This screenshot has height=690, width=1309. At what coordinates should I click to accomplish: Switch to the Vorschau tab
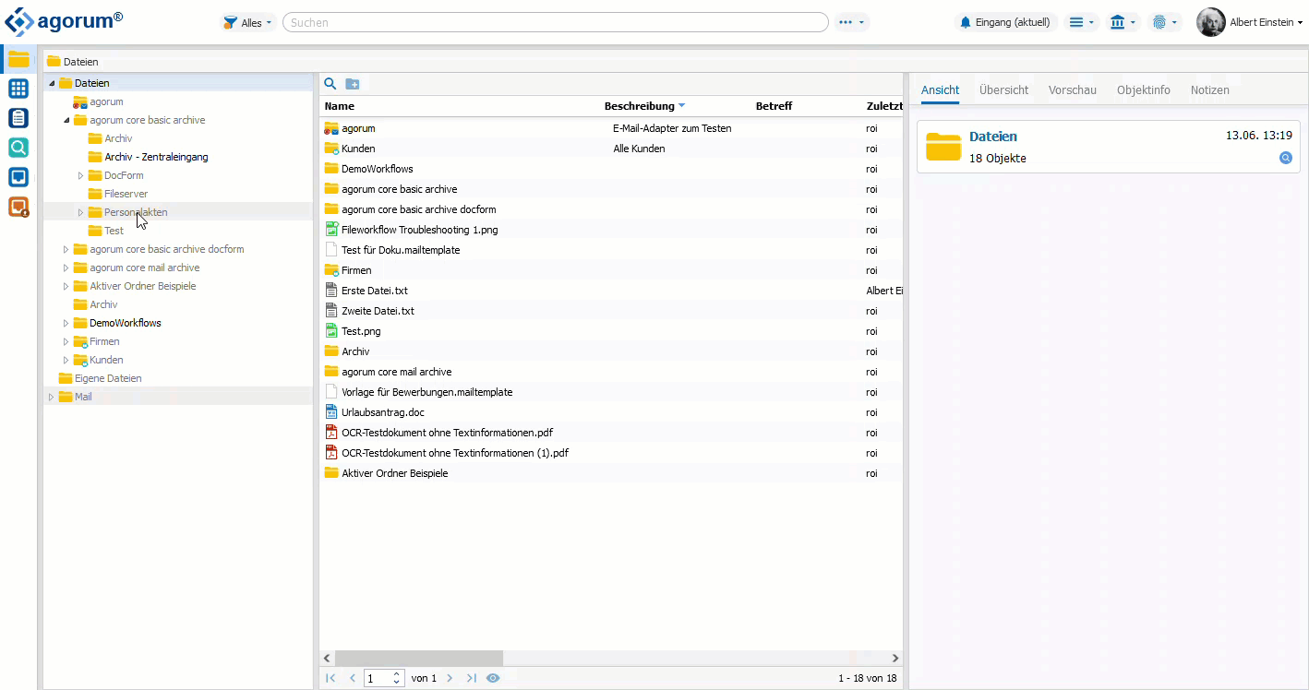pos(1073,90)
